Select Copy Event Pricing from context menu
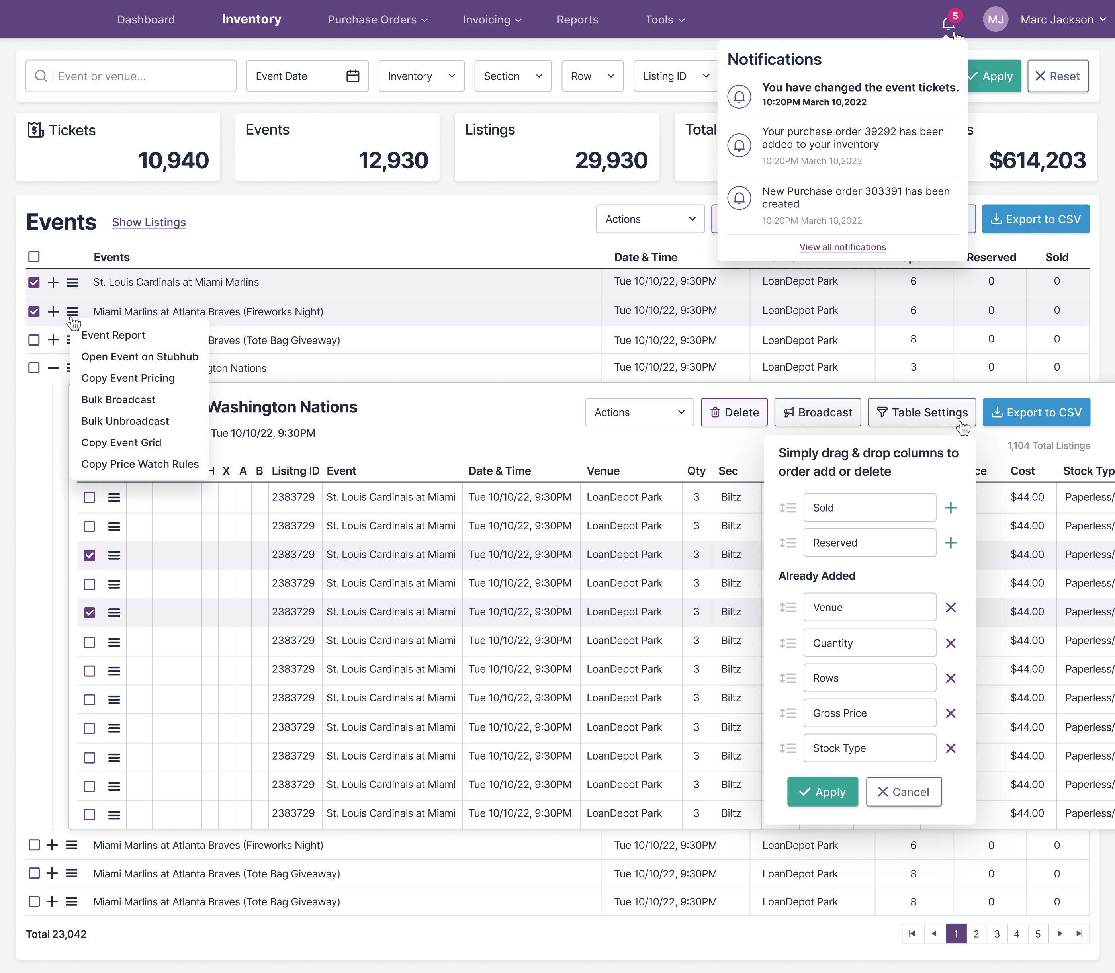Screen dimensions: 1115x973 click(128, 378)
